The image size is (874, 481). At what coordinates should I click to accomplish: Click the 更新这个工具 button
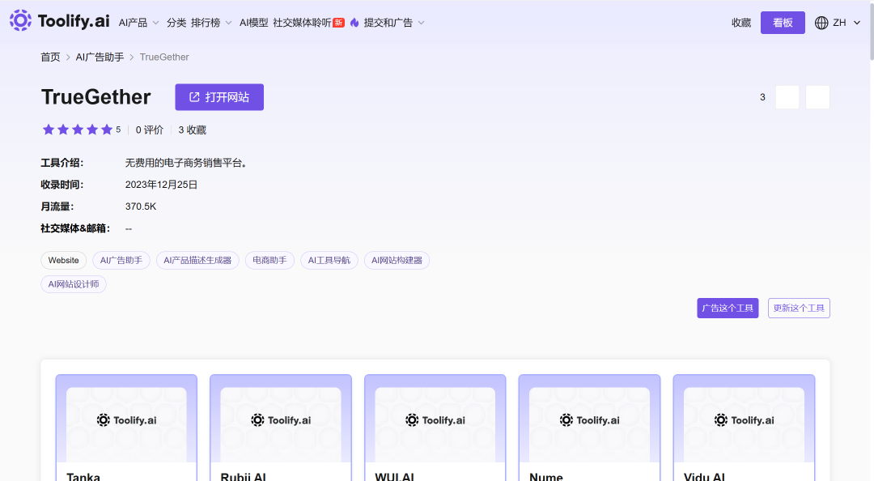pyautogui.click(x=799, y=308)
